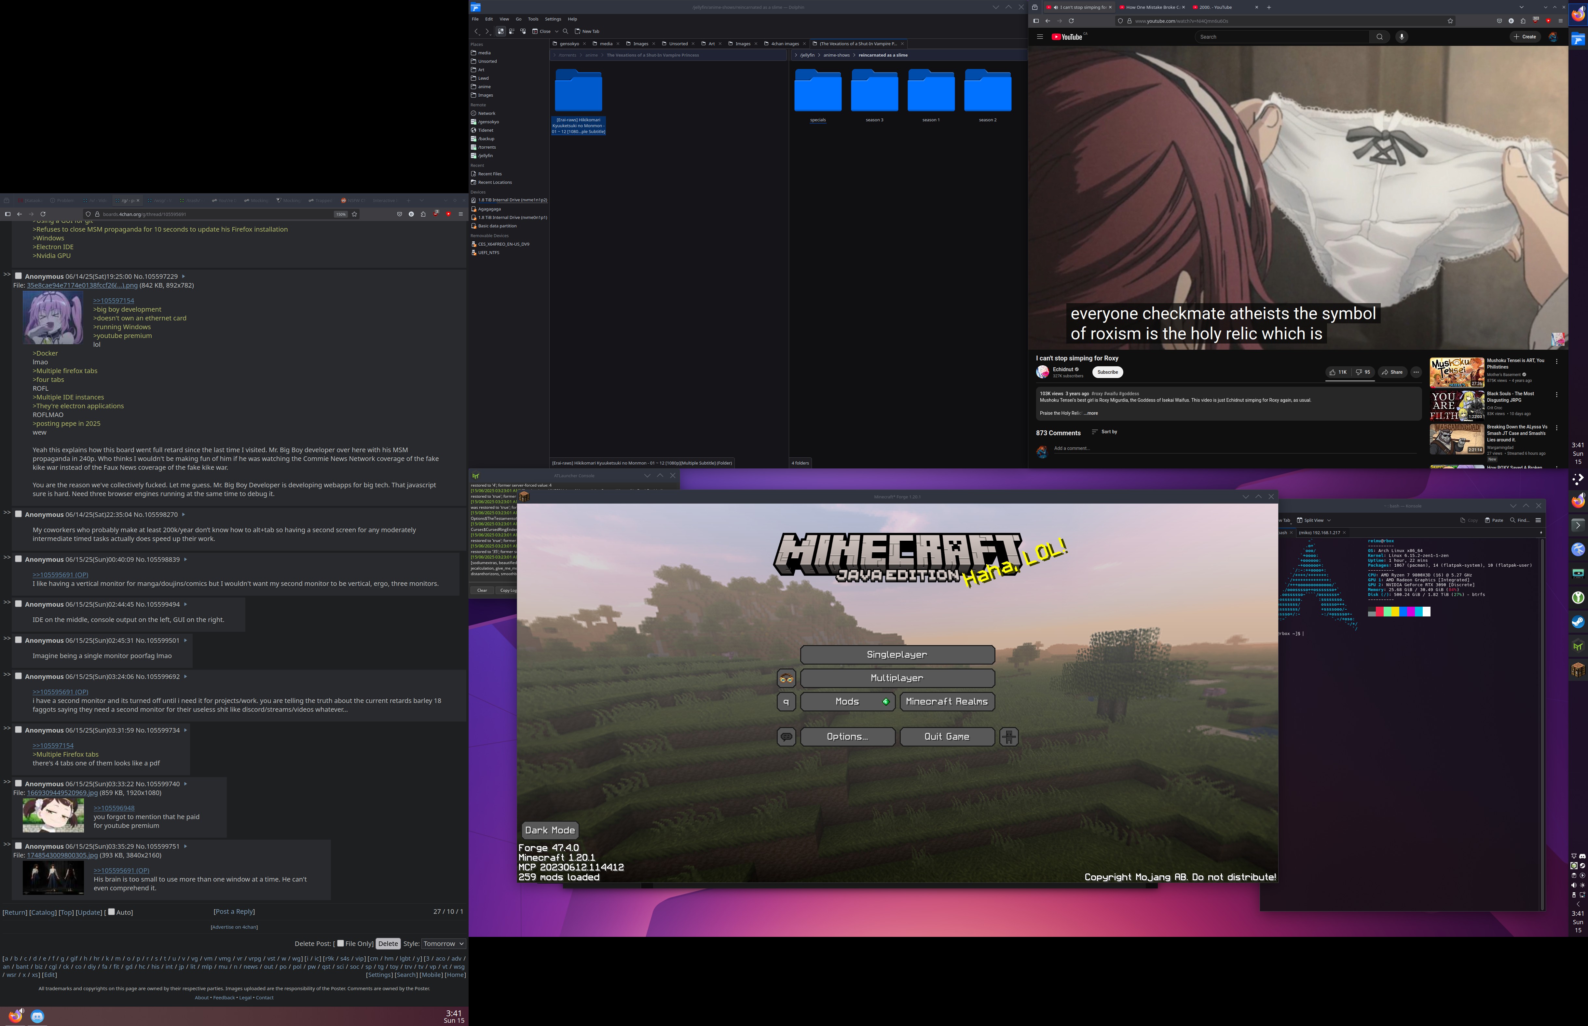Open the Tools menu in Dolphin
Screen dimensions: 1588x1026
(x=533, y=19)
